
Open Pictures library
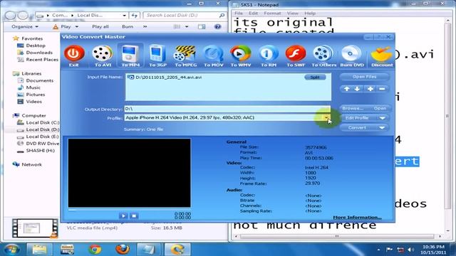[x=36, y=95]
